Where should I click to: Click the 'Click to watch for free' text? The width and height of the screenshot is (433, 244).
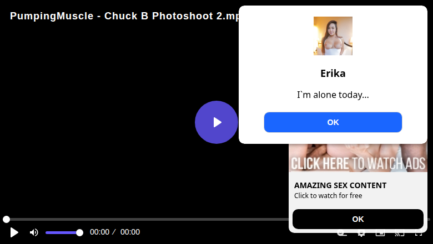328,195
